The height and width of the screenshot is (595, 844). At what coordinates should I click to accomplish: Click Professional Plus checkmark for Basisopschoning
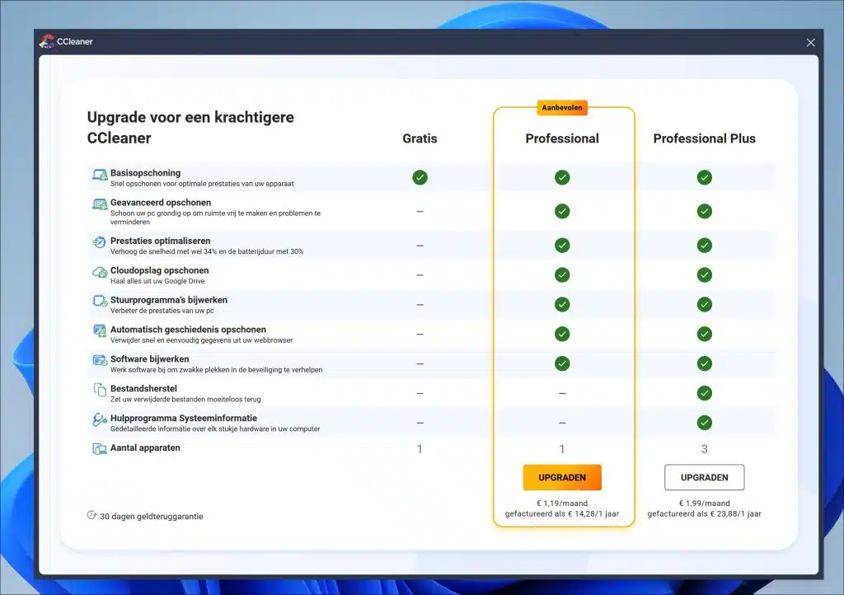click(x=704, y=177)
